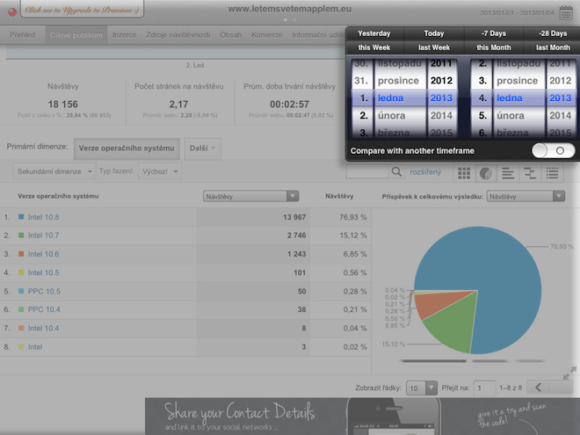Click the red close dot icon
The height and width of the screenshot is (435, 580).
click(x=12, y=12)
